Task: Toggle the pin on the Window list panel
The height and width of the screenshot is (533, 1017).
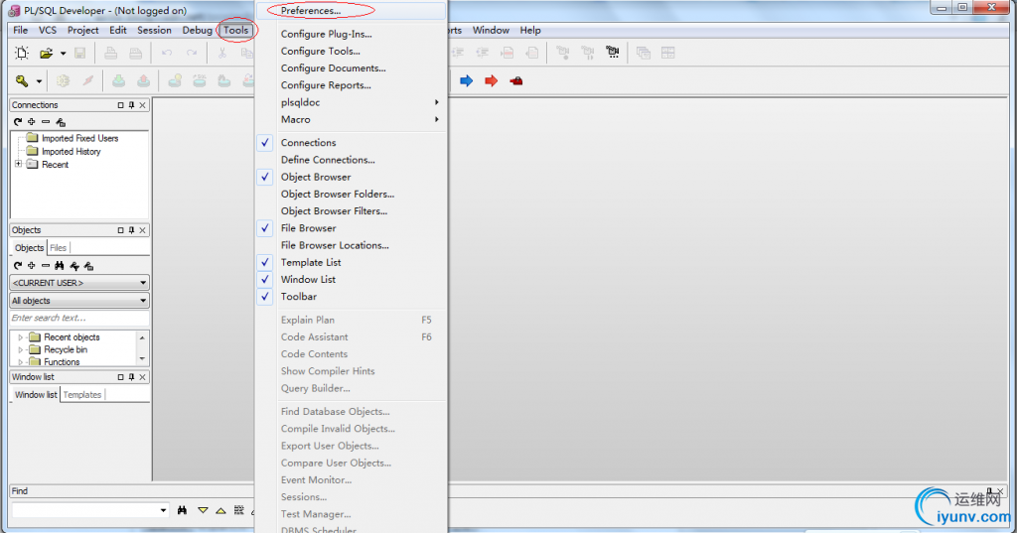Action: point(132,377)
